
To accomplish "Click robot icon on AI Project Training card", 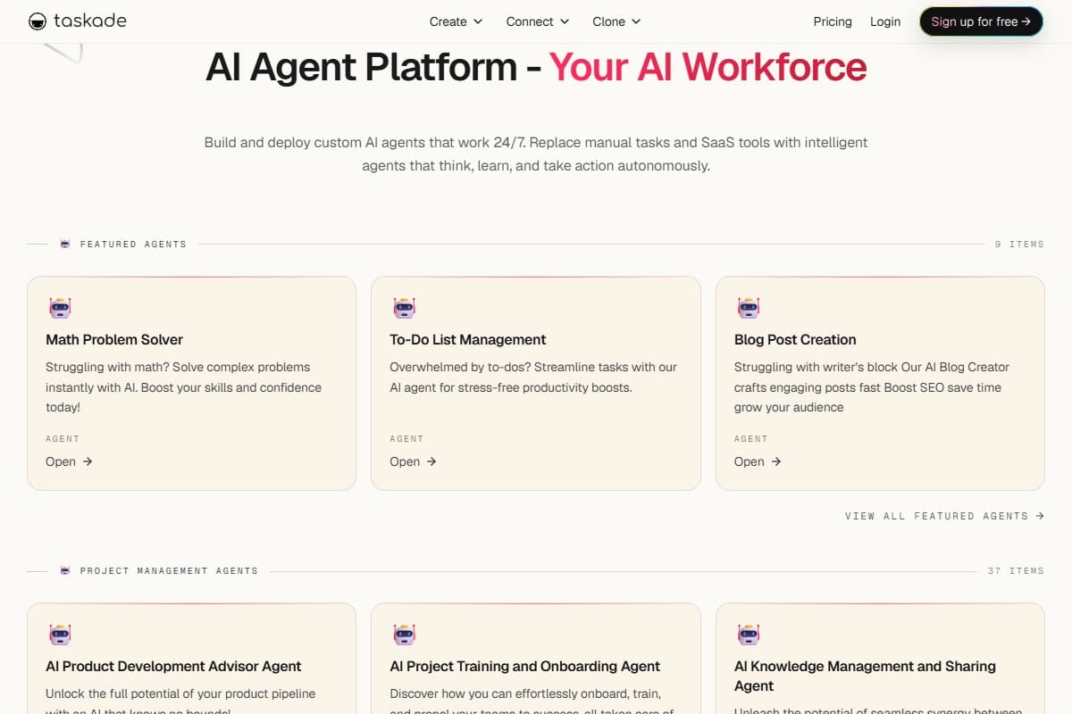I will 404,635.
